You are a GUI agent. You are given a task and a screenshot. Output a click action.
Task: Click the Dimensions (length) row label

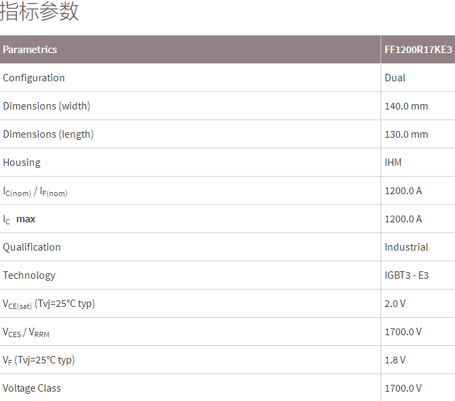coord(48,134)
